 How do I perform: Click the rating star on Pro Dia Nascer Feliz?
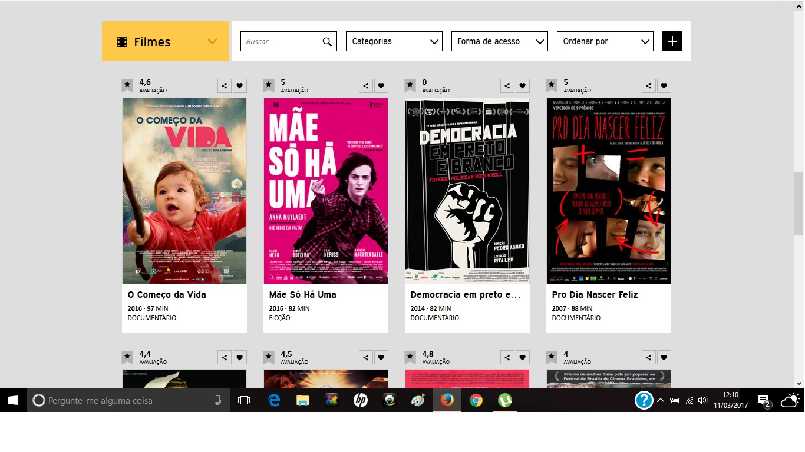(552, 86)
